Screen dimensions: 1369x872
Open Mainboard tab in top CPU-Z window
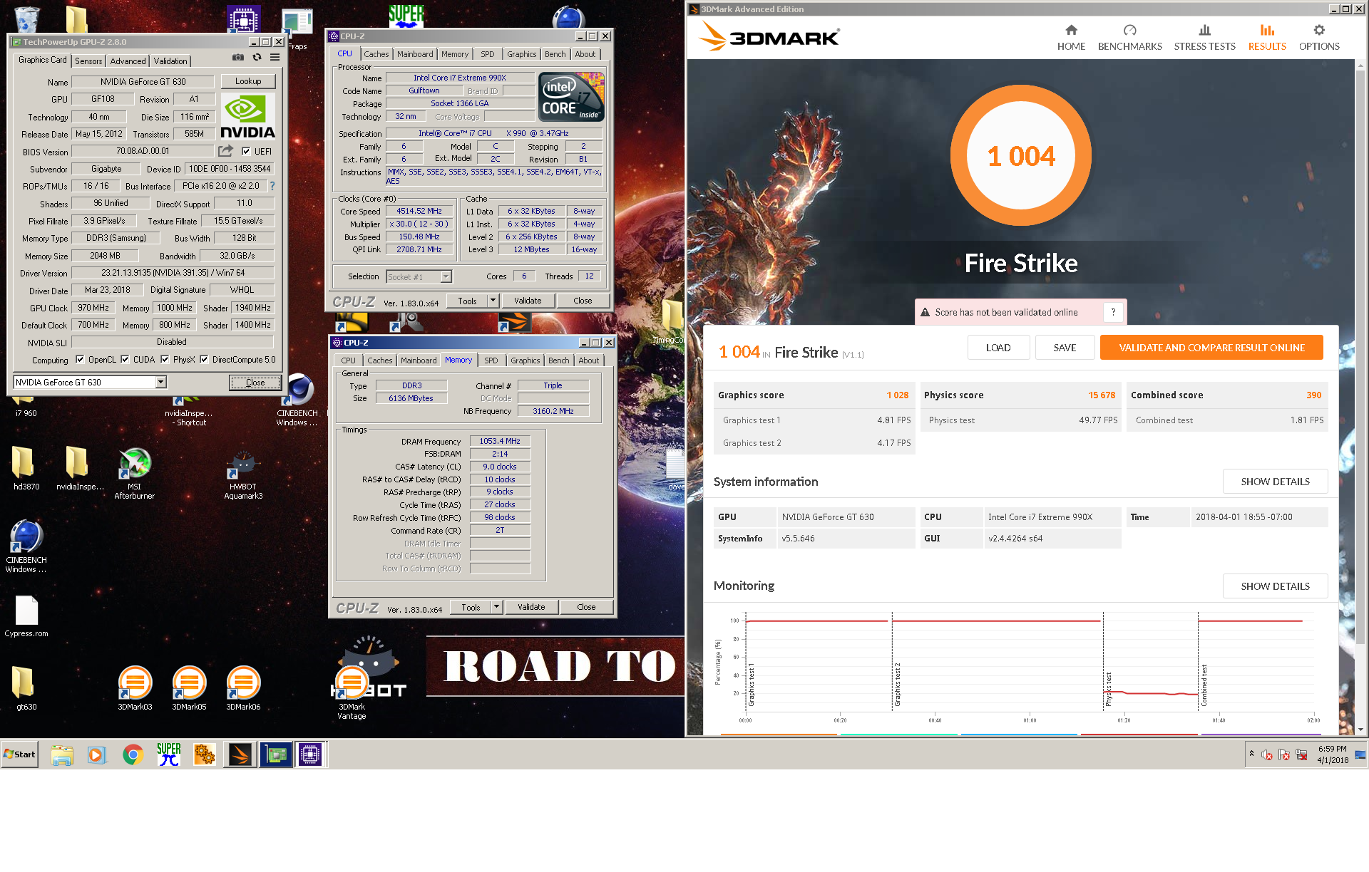pyautogui.click(x=415, y=54)
